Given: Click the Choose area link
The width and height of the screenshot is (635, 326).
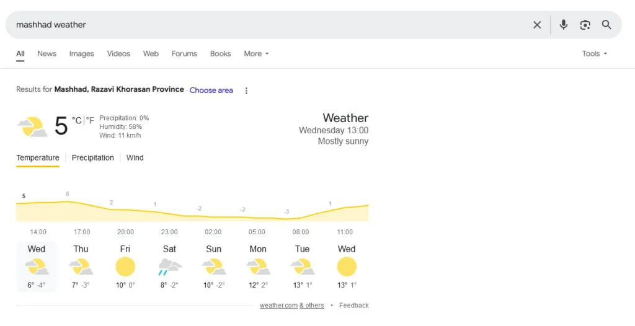Looking at the screenshot, I should point(211,90).
